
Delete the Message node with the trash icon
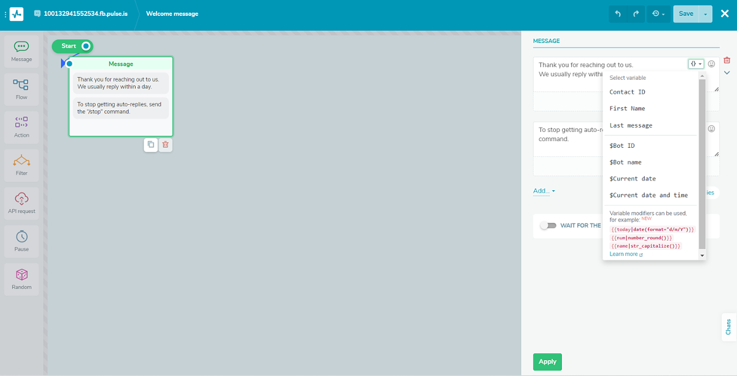click(x=165, y=145)
